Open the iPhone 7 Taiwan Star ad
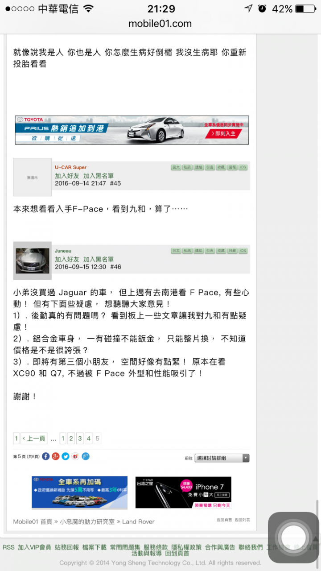This screenshot has width=321, height=571. click(x=183, y=492)
